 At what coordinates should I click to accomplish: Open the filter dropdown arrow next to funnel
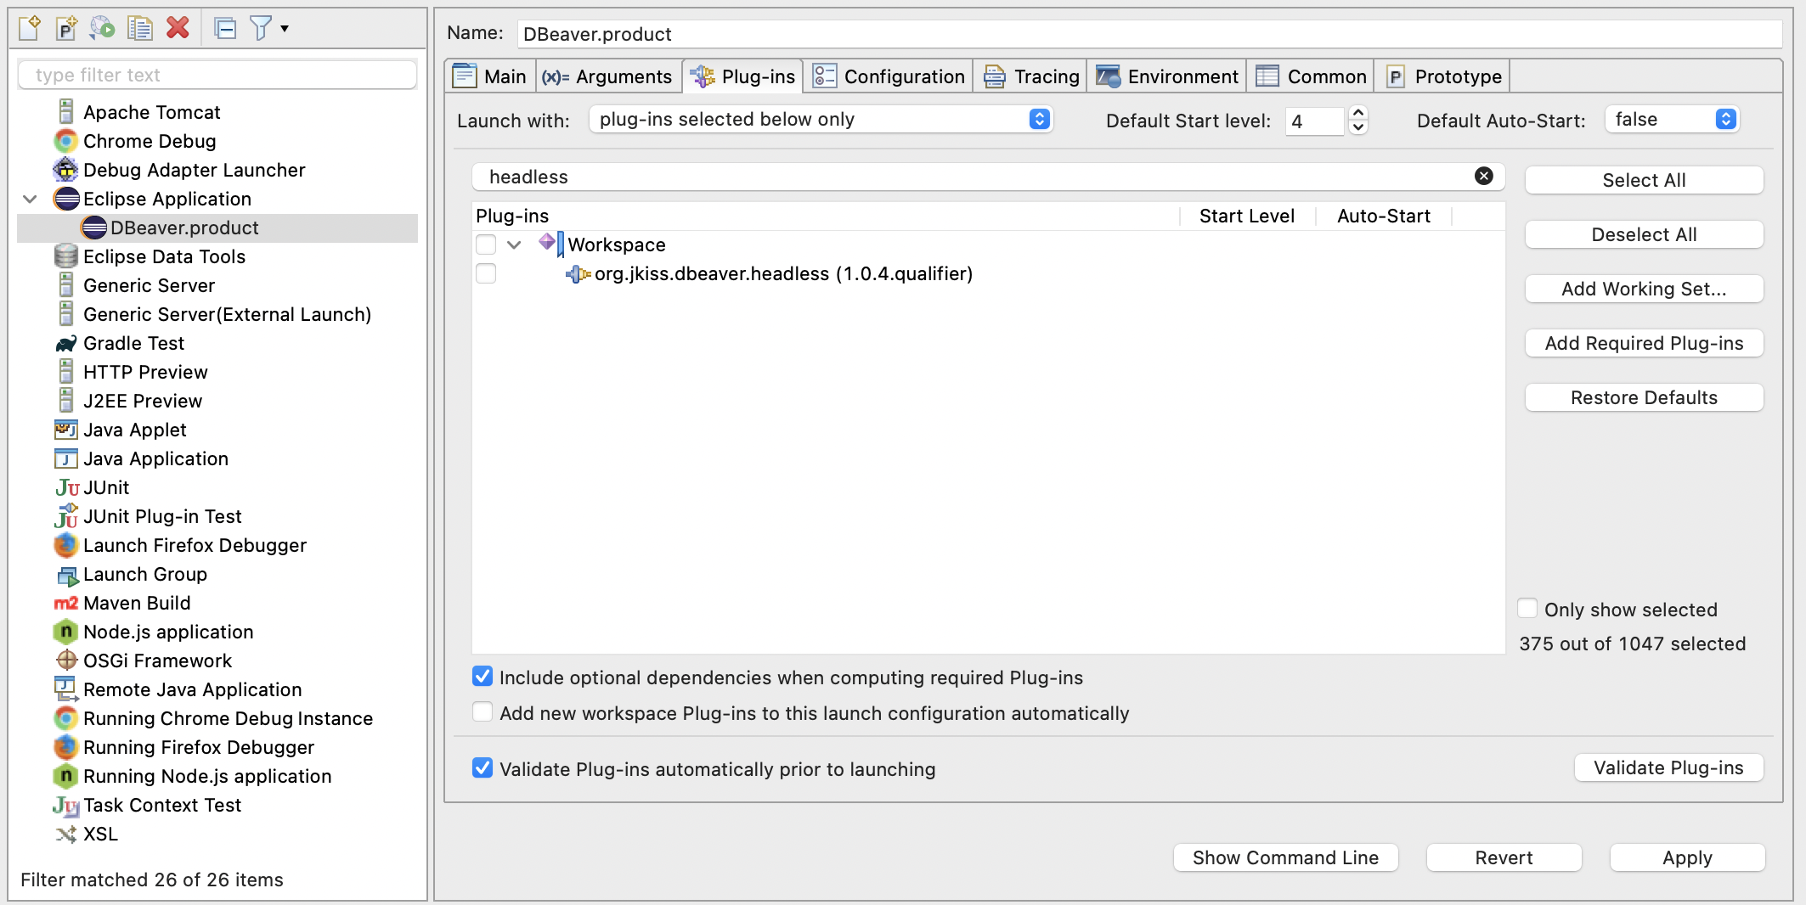[285, 29]
